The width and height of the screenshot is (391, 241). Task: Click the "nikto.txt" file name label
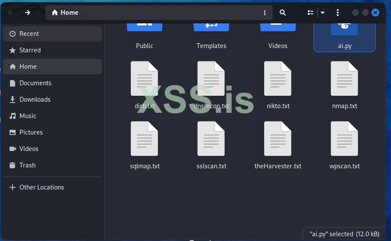pos(278,106)
